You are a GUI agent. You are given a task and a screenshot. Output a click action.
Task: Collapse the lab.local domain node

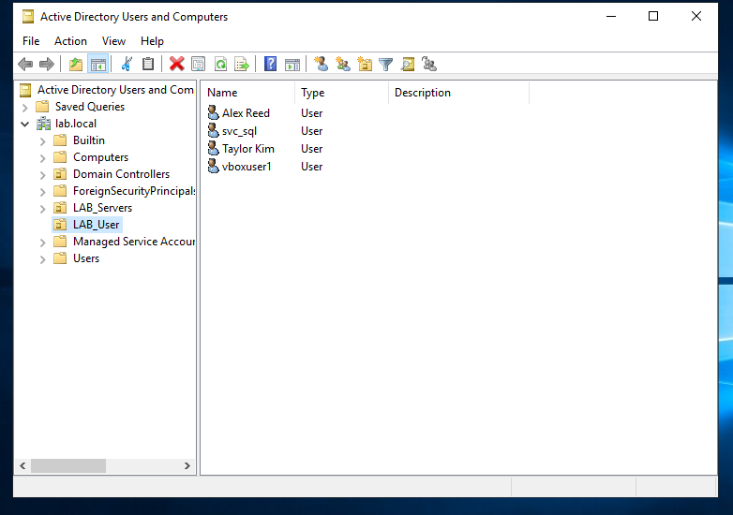tap(25, 125)
